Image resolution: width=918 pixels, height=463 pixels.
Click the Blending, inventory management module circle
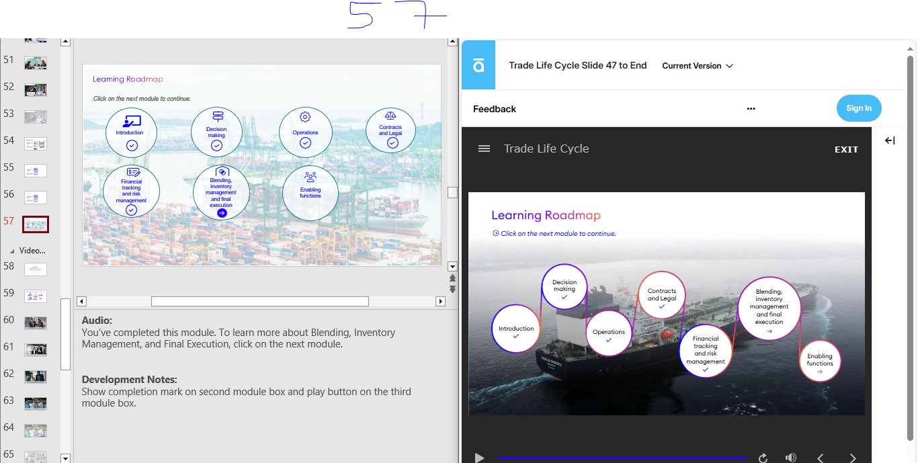pyautogui.click(x=769, y=308)
